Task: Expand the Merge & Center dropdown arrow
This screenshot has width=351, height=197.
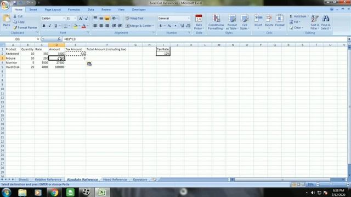Action: click(x=153, y=26)
